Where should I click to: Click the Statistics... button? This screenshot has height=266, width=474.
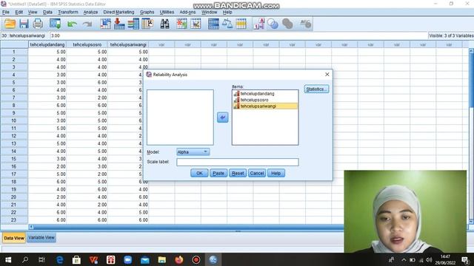pyautogui.click(x=316, y=89)
